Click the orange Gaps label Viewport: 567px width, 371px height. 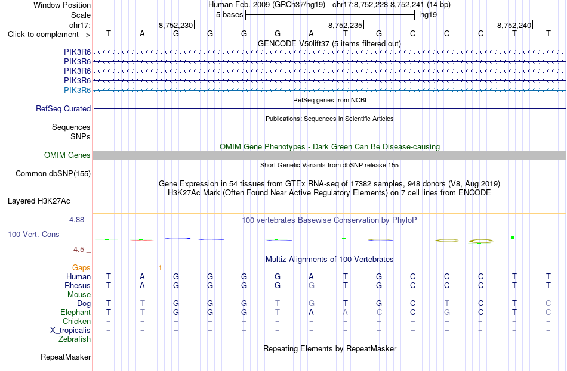81,267
